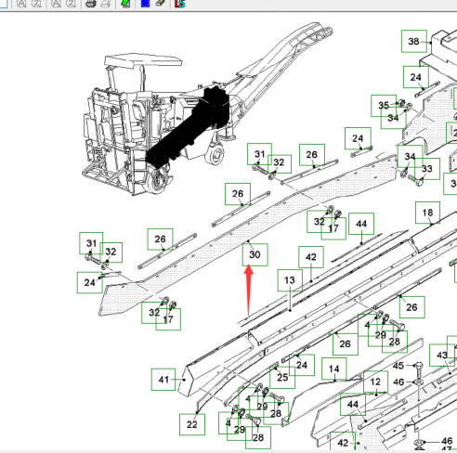The width and height of the screenshot is (457, 453).
Task: Select the eraser tool icon
Action: point(161,3)
